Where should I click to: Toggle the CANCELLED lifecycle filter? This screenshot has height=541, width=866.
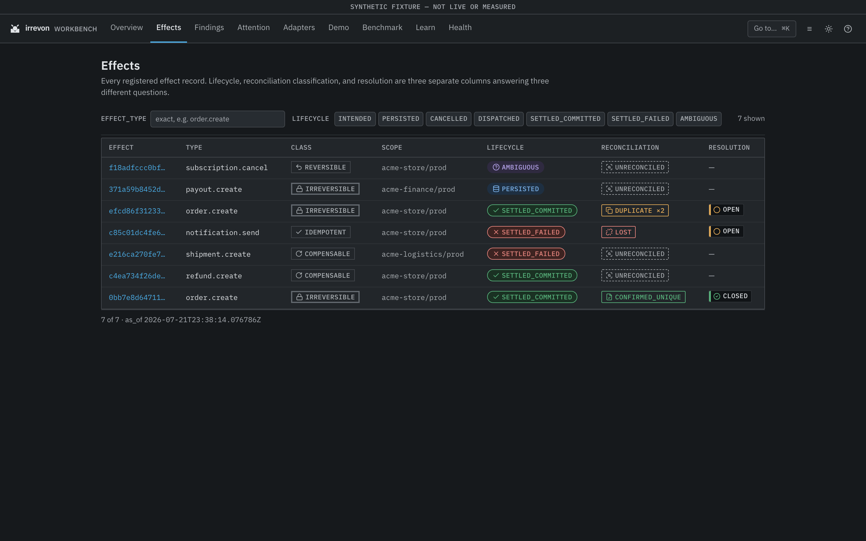point(448,119)
